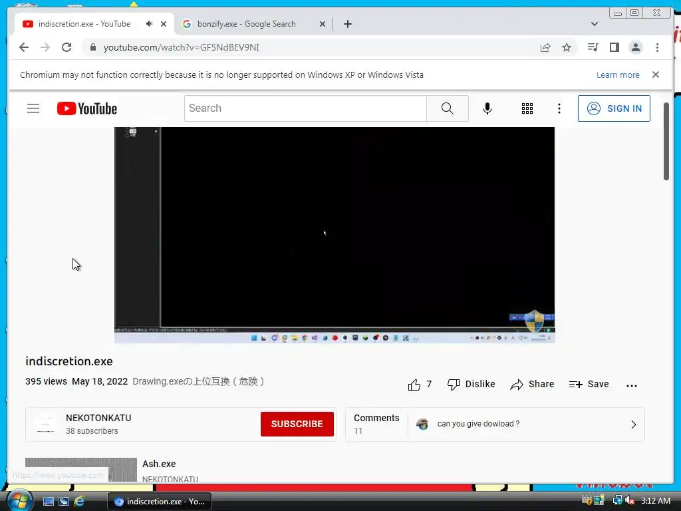Open the media controls icon in toolbar

[x=593, y=47]
